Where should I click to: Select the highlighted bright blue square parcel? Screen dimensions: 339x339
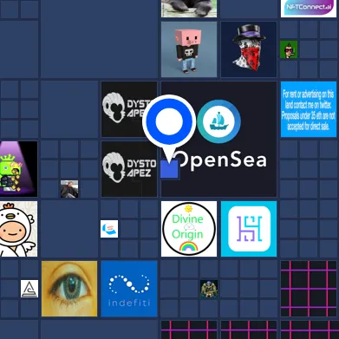(x=169, y=169)
